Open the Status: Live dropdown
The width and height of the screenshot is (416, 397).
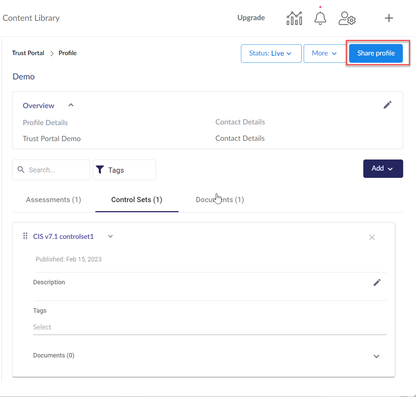pos(271,53)
